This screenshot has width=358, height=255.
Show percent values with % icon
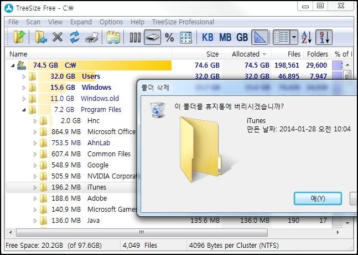coord(169,37)
